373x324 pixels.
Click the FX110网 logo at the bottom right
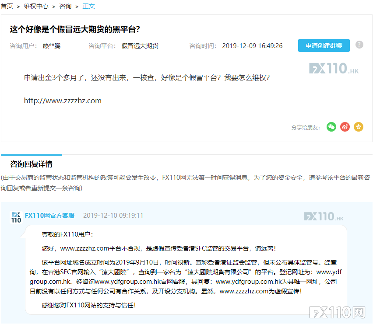[337, 312]
